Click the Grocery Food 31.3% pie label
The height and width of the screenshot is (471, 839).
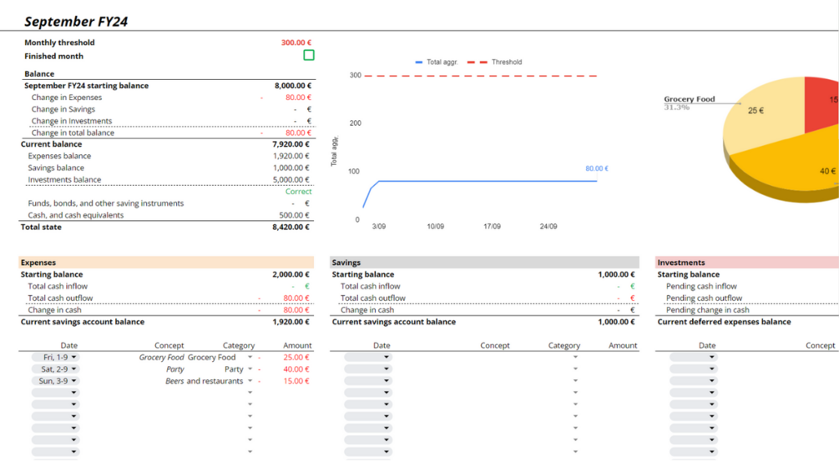click(x=690, y=103)
